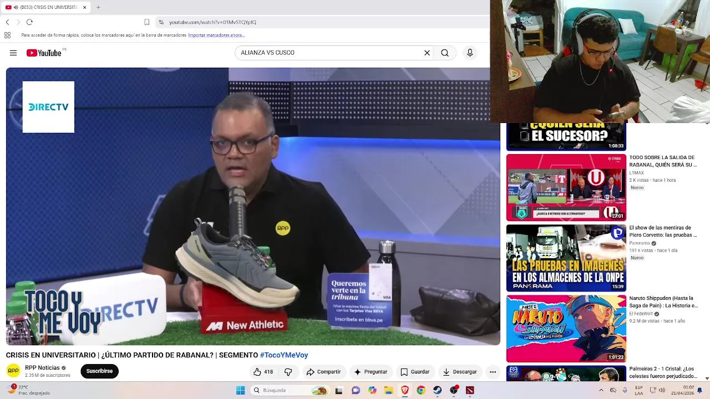The width and height of the screenshot is (710, 399).
Task: Open the RPP Noticias channel name link
Action: 42,368
